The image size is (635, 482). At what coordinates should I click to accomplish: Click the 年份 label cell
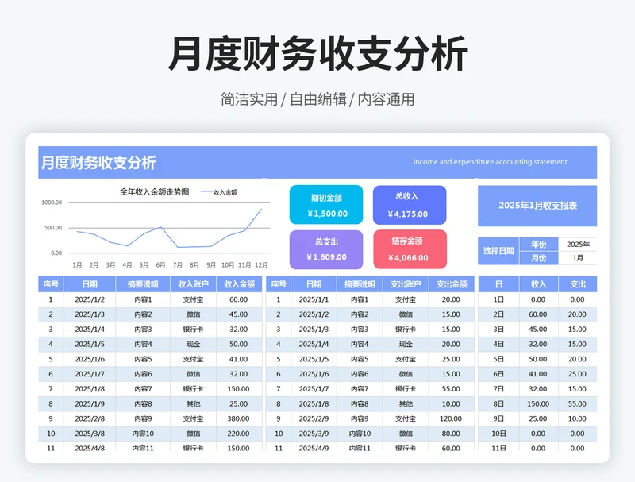(x=539, y=245)
